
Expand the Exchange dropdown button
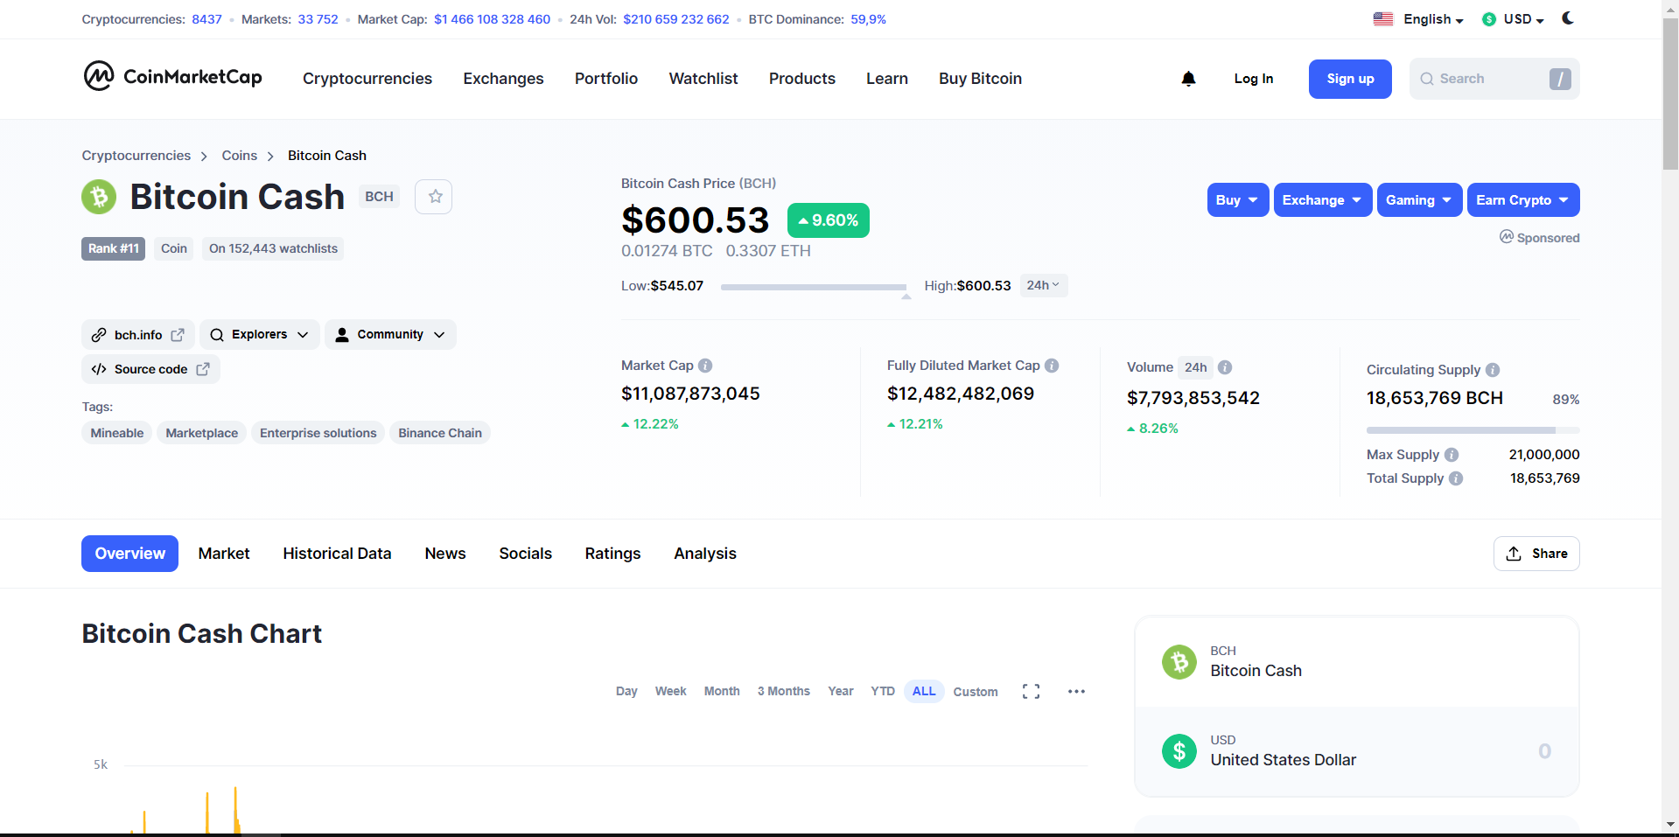click(1323, 200)
